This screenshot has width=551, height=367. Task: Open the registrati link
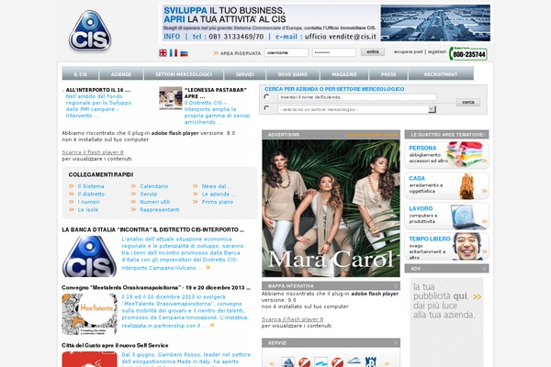click(437, 51)
